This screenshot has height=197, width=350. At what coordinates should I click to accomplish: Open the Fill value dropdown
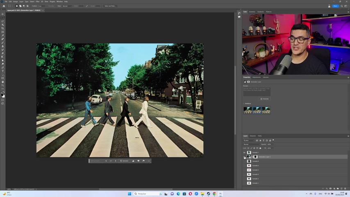(x=273, y=148)
